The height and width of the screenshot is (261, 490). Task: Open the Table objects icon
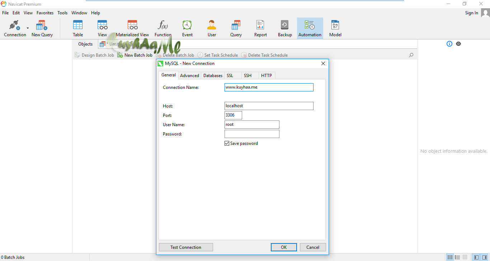(x=78, y=28)
